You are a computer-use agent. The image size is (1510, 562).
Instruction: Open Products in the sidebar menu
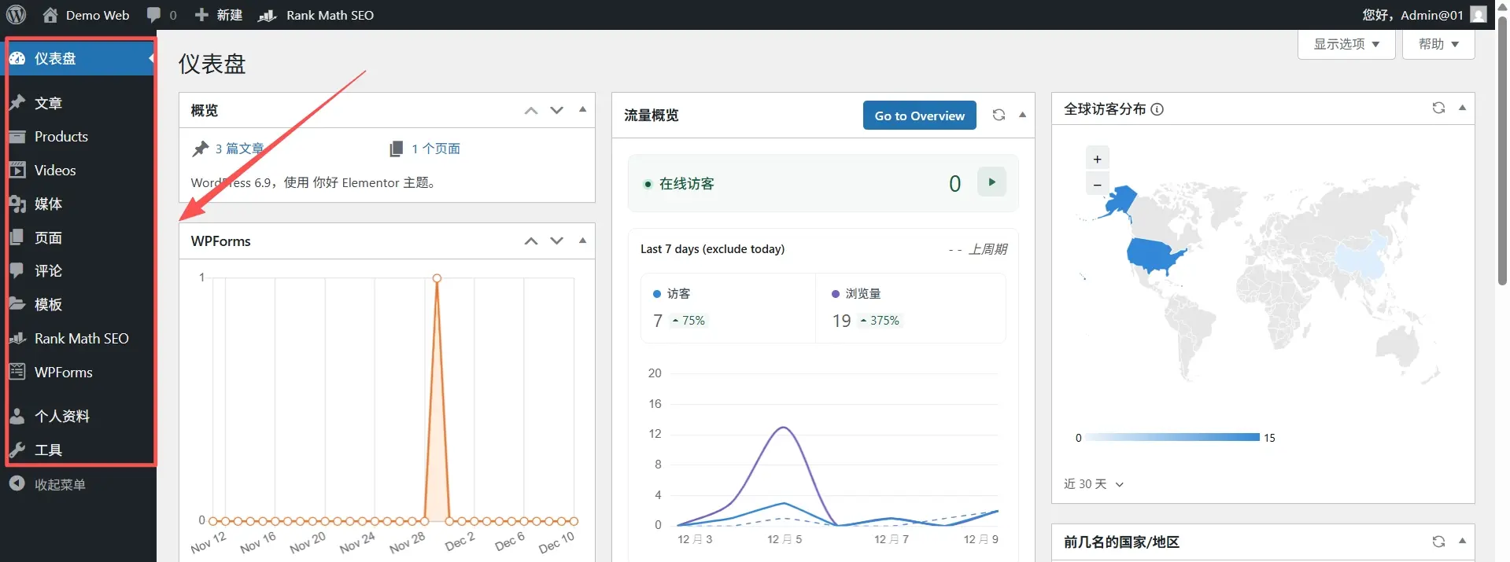[79, 137]
